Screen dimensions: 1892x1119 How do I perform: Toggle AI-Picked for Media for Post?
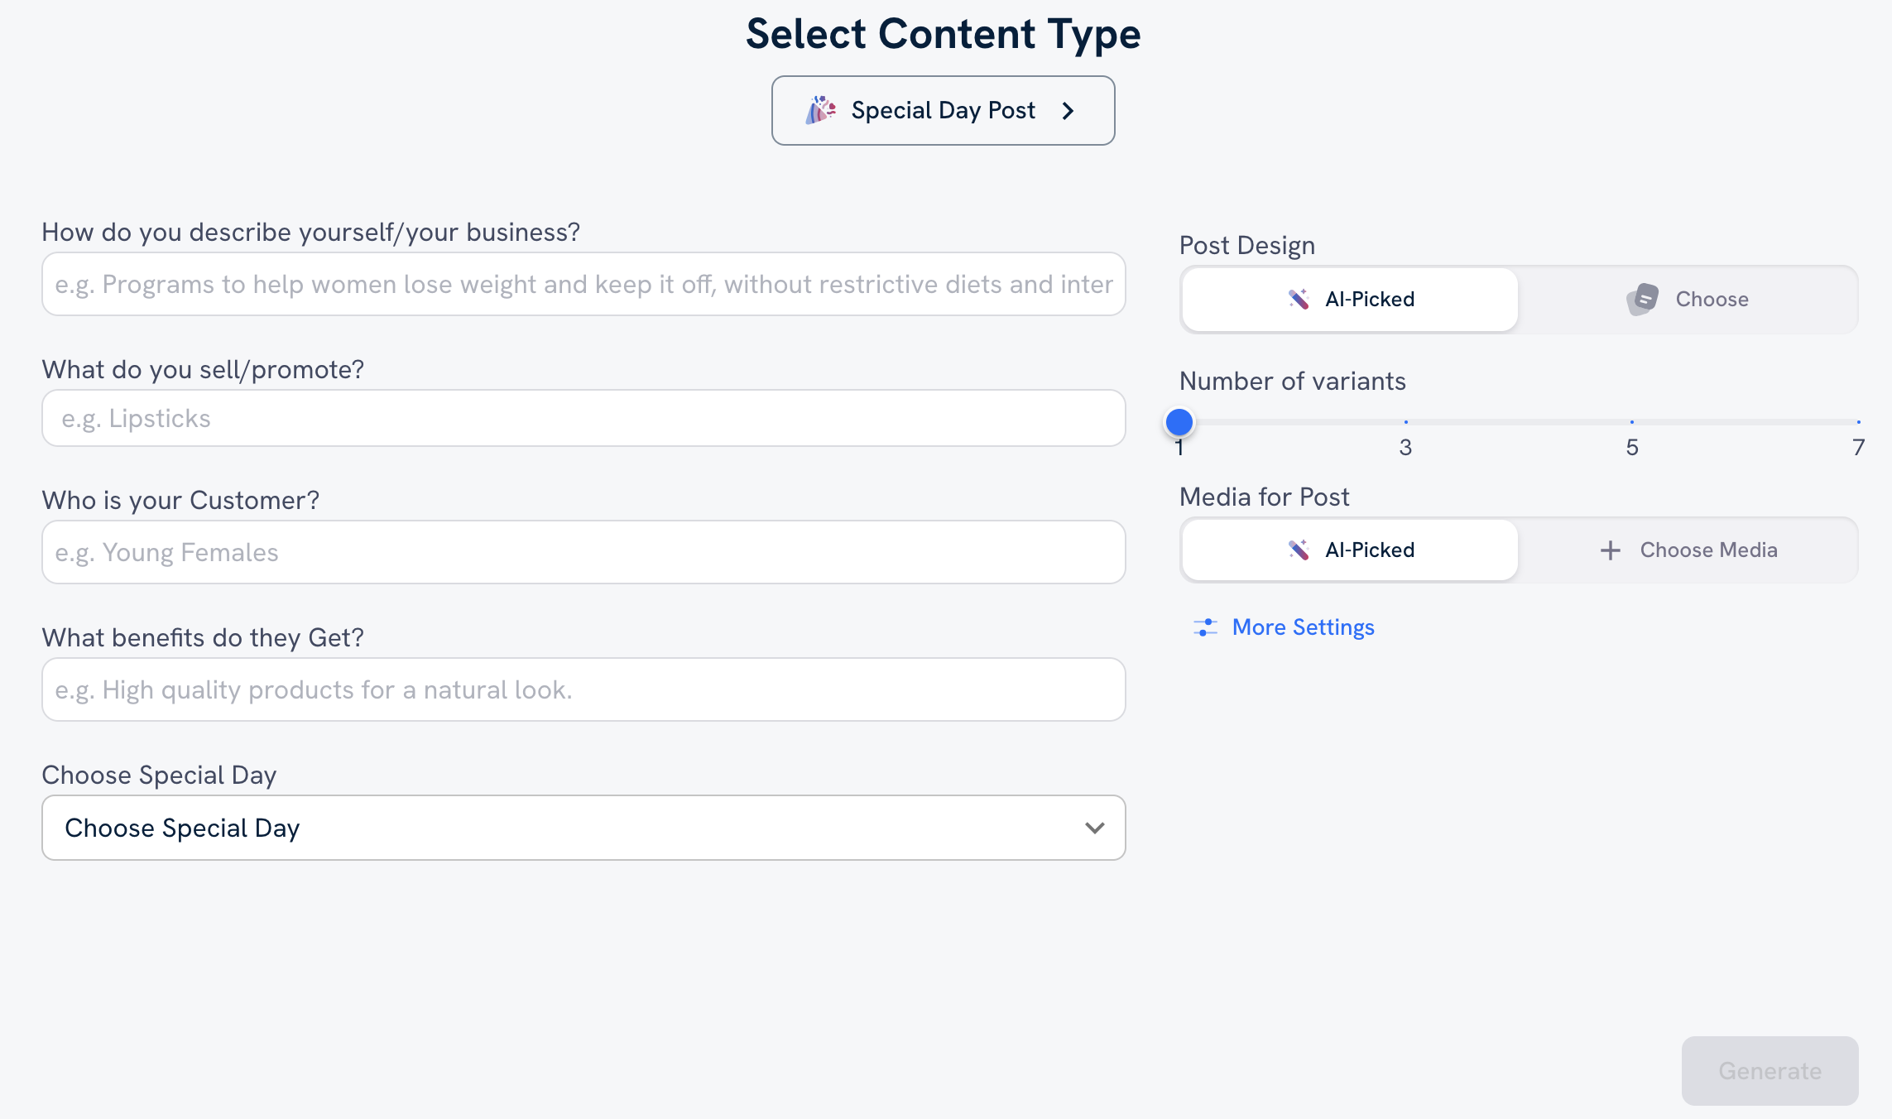[1347, 549]
